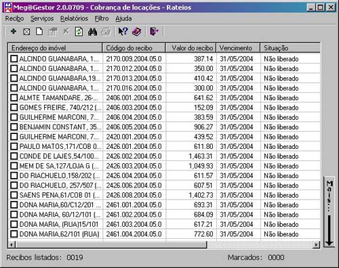This screenshot has height=268, width=339.
Task: Sort by Valor do recibo column header
Action: [x=191, y=48]
